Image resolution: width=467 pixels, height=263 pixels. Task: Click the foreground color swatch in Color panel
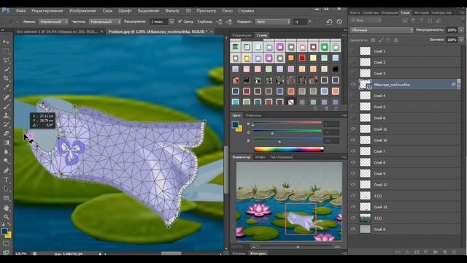pos(235,125)
